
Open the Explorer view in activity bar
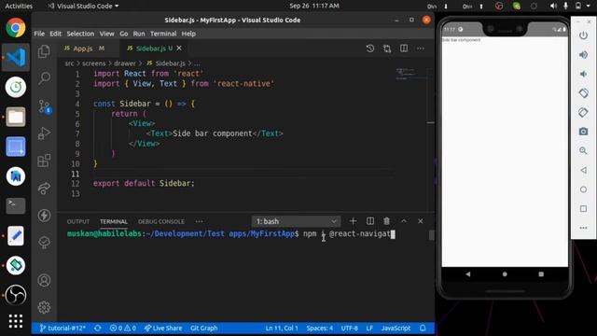point(44,51)
